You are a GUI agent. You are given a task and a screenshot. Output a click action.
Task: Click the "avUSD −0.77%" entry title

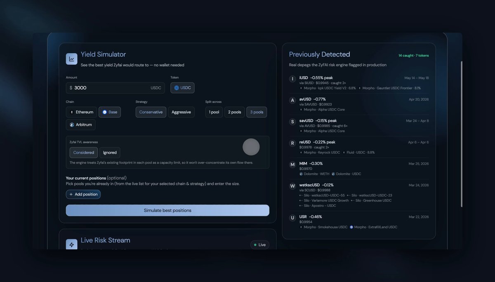tap(312, 99)
